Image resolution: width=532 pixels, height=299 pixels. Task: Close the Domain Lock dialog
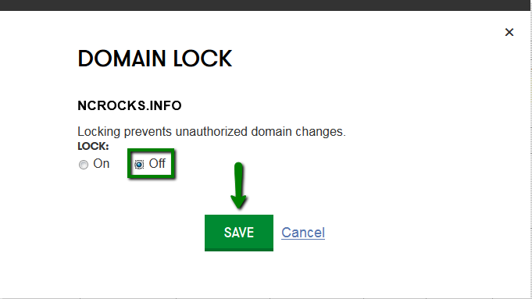pos(509,32)
